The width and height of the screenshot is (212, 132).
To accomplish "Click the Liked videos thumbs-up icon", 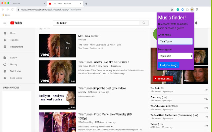I will point(5,78).
